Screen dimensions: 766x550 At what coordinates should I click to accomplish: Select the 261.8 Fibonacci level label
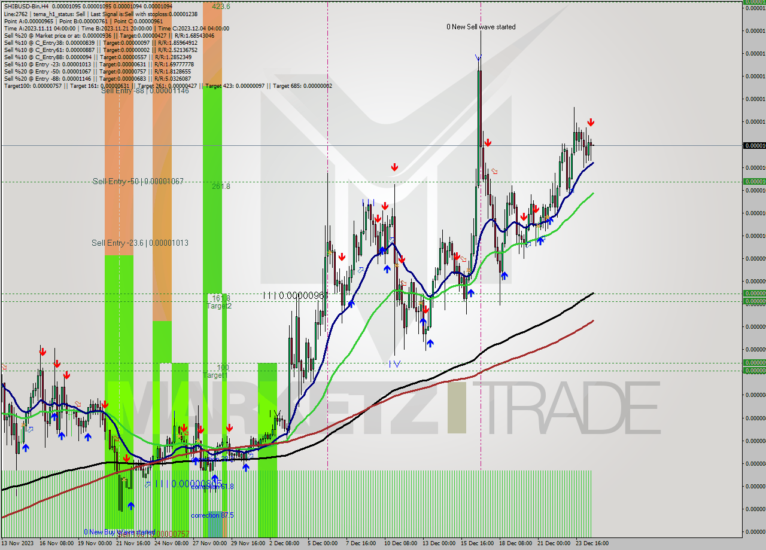(x=221, y=187)
